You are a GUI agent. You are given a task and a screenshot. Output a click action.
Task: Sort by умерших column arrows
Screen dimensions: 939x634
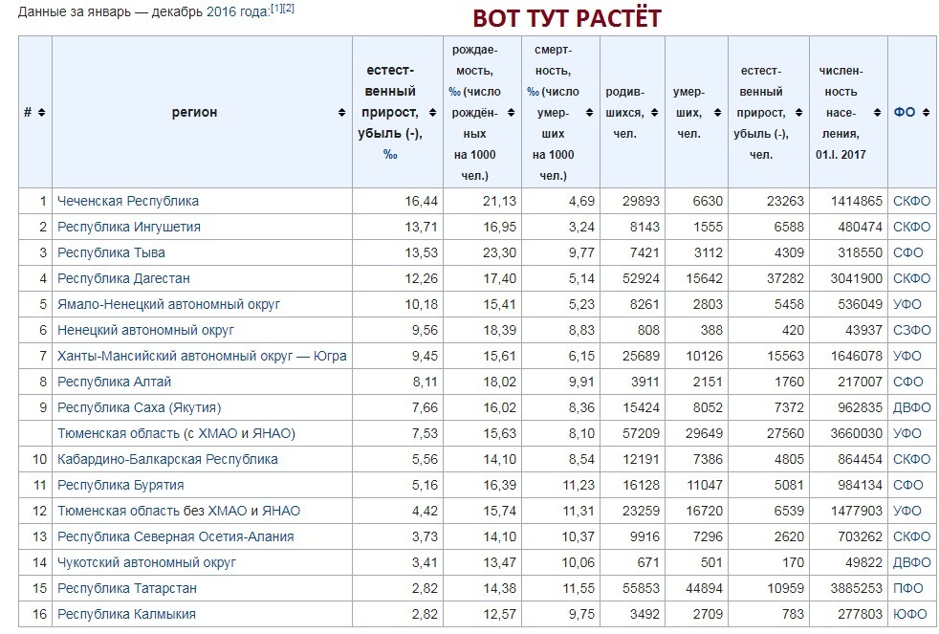(717, 113)
